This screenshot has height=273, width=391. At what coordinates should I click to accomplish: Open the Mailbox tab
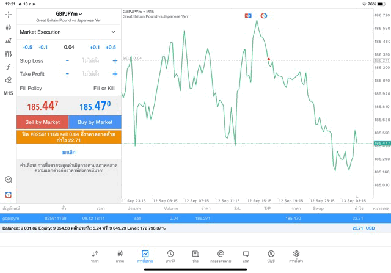click(221, 257)
